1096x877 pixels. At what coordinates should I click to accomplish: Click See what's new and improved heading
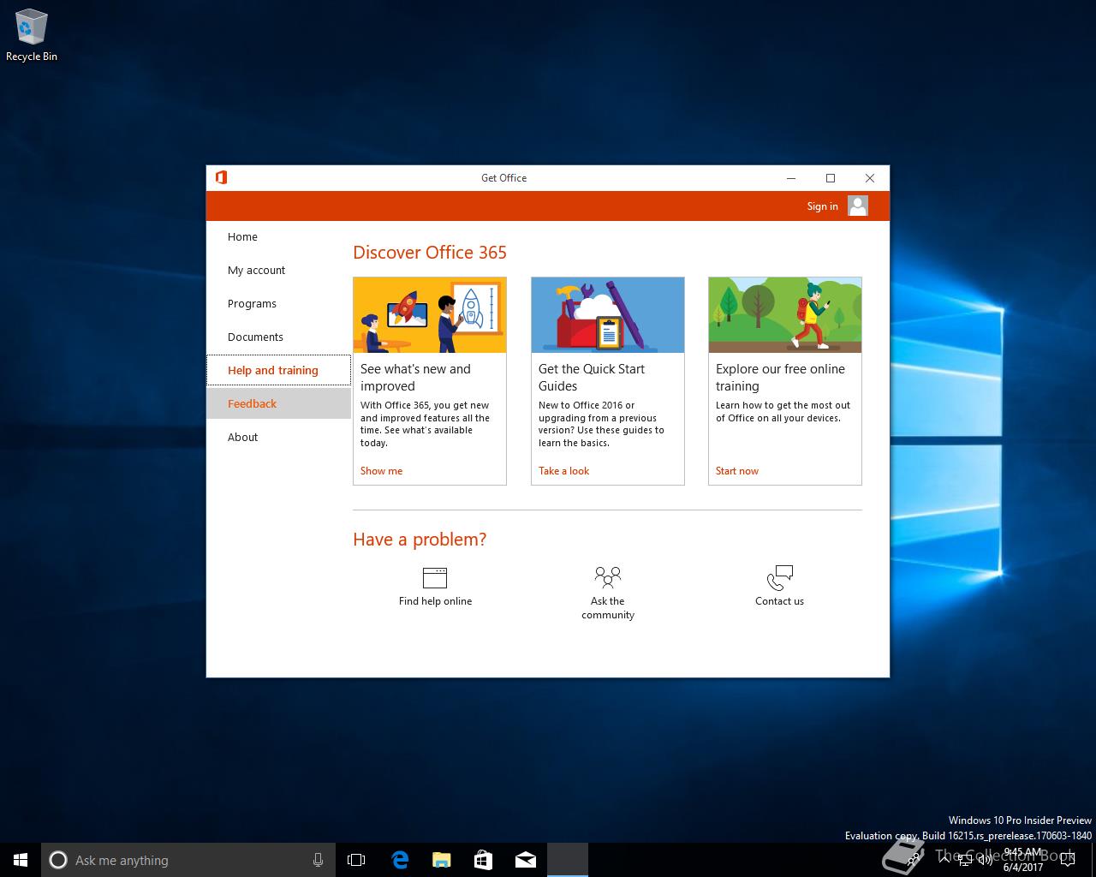click(415, 378)
